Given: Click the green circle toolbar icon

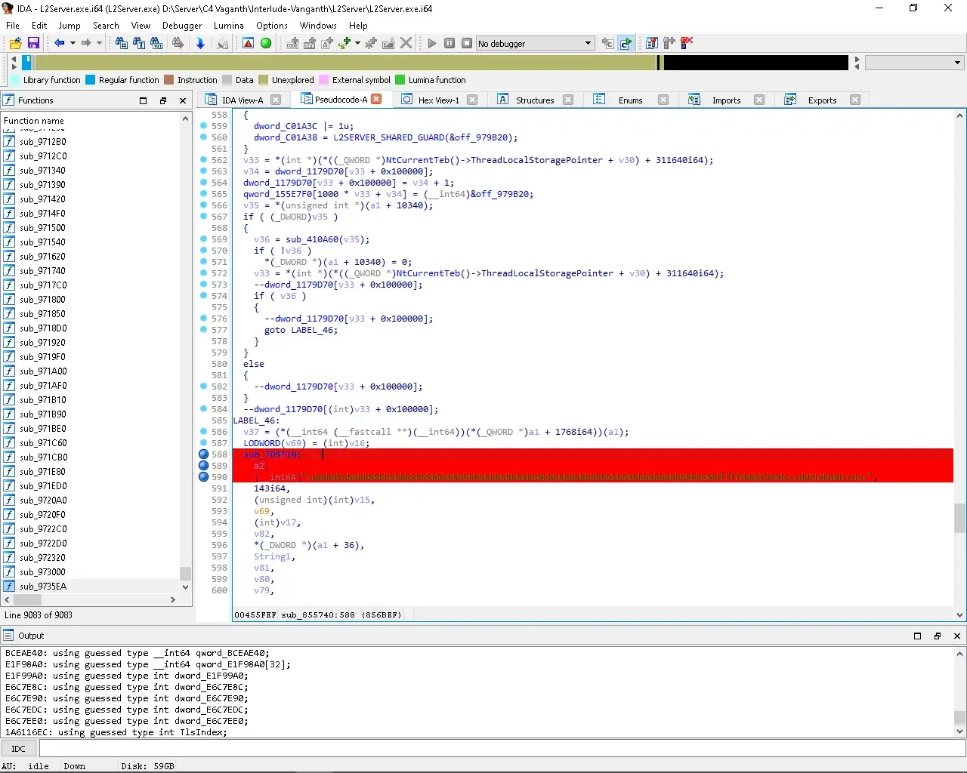Looking at the screenshot, I should click(x=266, y=43).
